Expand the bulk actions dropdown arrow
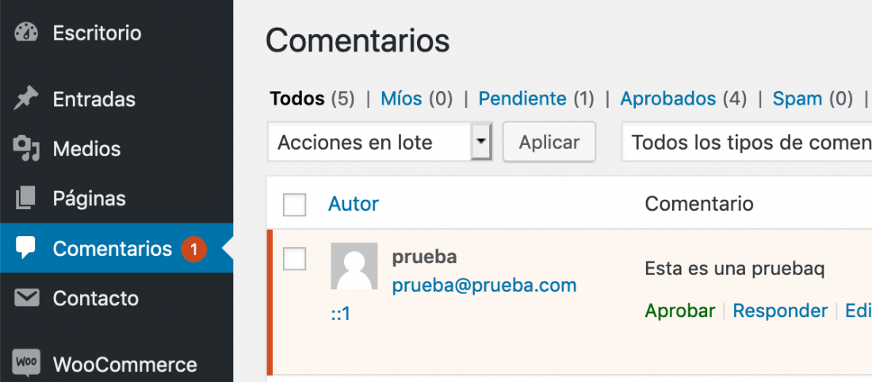The image size is (872, 382). (x=482, y=142)
